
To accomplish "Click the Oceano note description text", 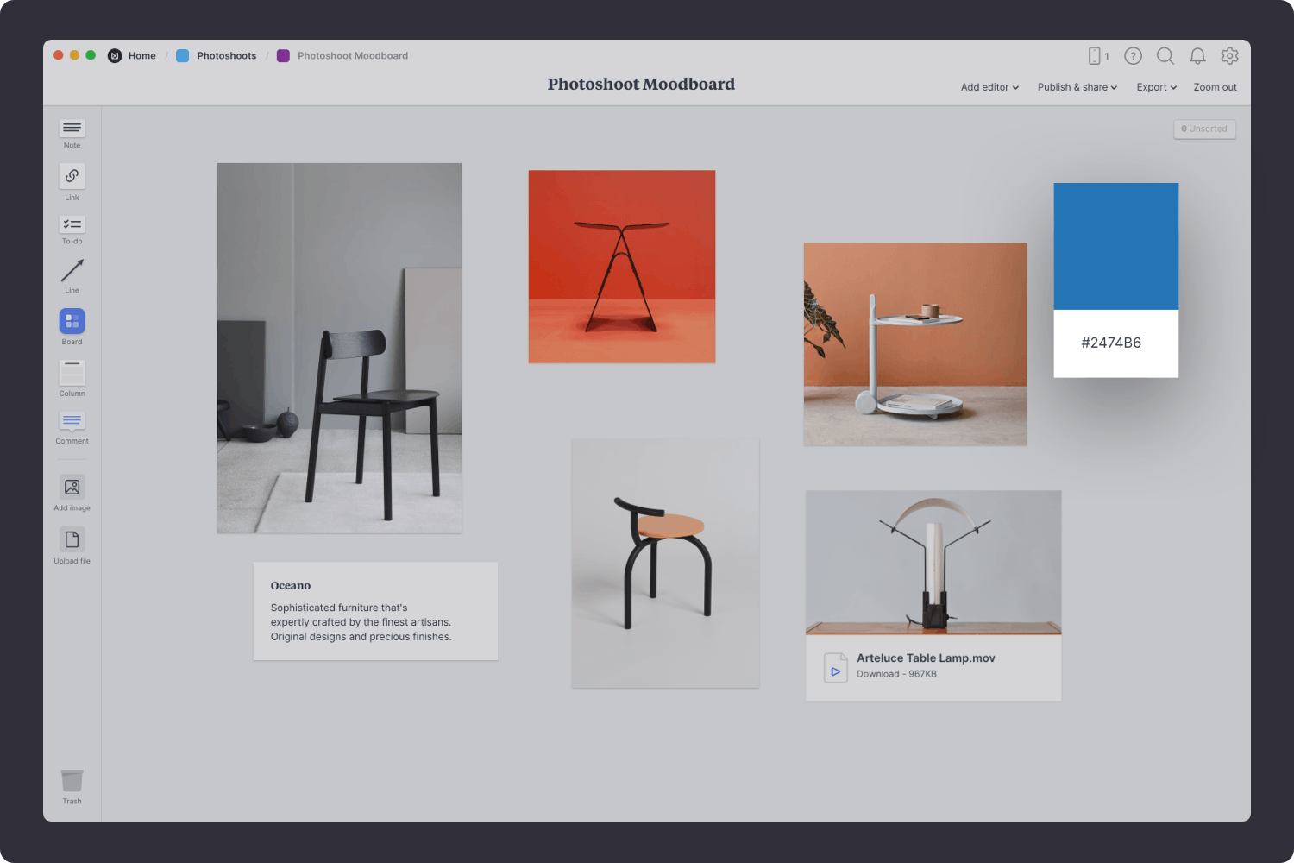I will coord(361,622).
